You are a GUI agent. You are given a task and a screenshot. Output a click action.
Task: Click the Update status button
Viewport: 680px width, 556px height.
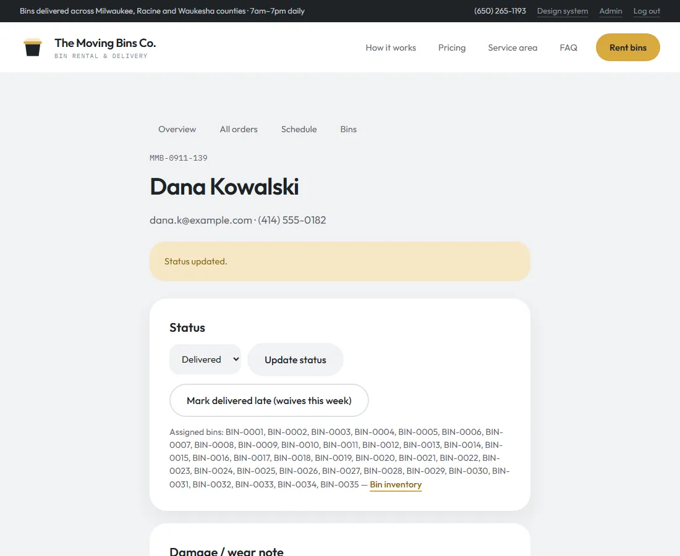pos(295,360)
